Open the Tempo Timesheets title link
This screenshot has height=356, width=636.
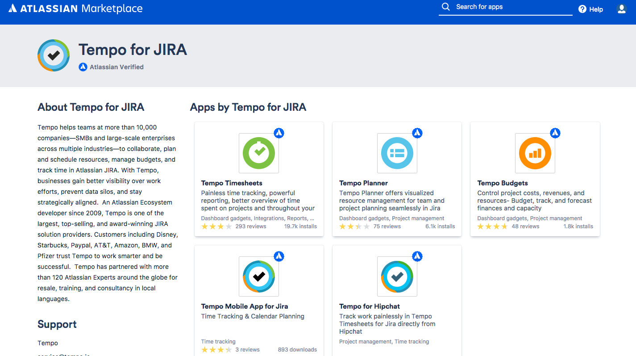232,183
